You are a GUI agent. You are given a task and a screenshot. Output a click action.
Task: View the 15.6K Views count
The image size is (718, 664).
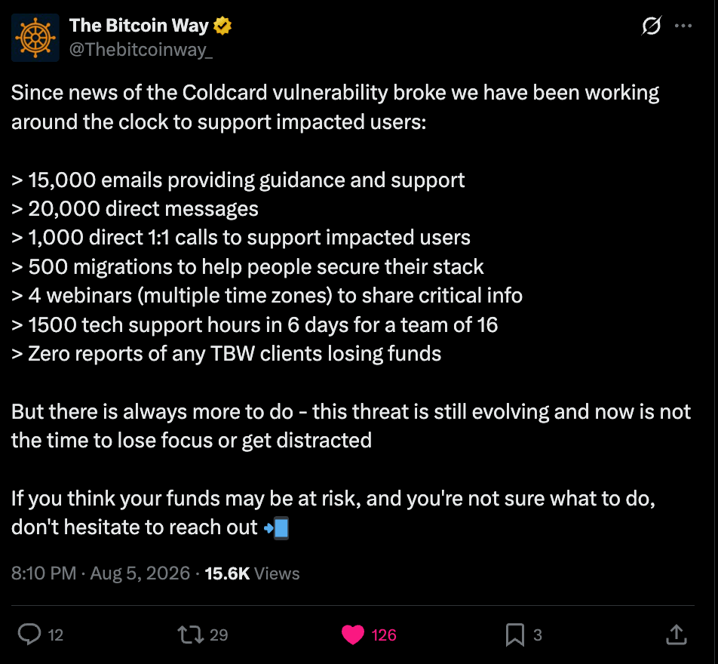pos(252,573)
